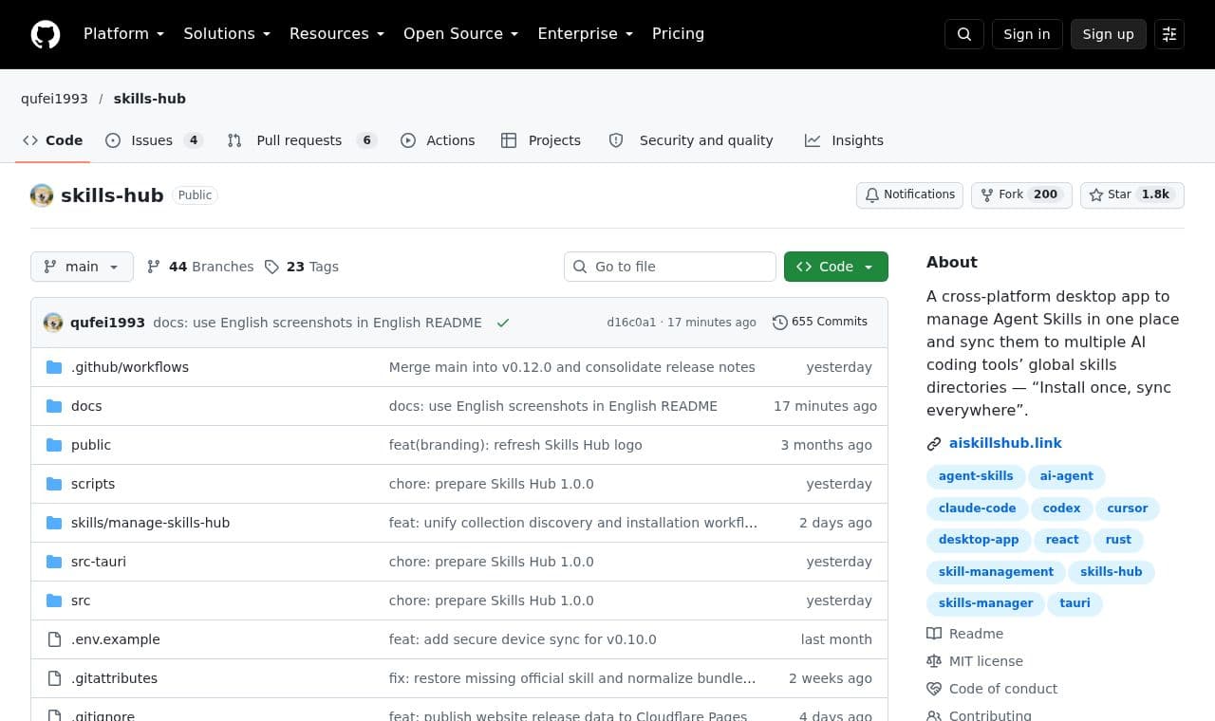
Task: Select the tauri topic tag
Action: 1075,603
